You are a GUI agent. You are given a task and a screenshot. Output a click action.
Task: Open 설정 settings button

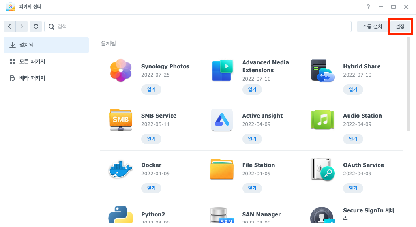[400, 26]
